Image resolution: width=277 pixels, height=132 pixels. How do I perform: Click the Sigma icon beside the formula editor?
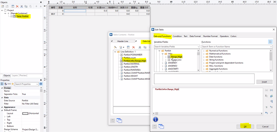click(266, 96)
